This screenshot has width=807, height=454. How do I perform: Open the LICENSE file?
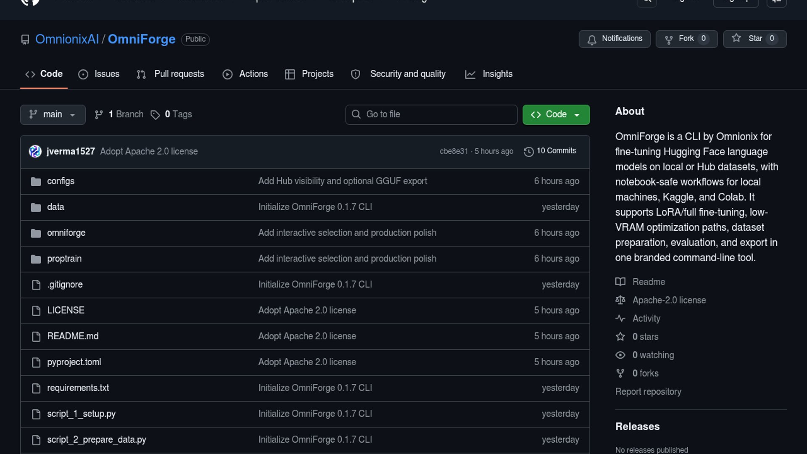66,310
